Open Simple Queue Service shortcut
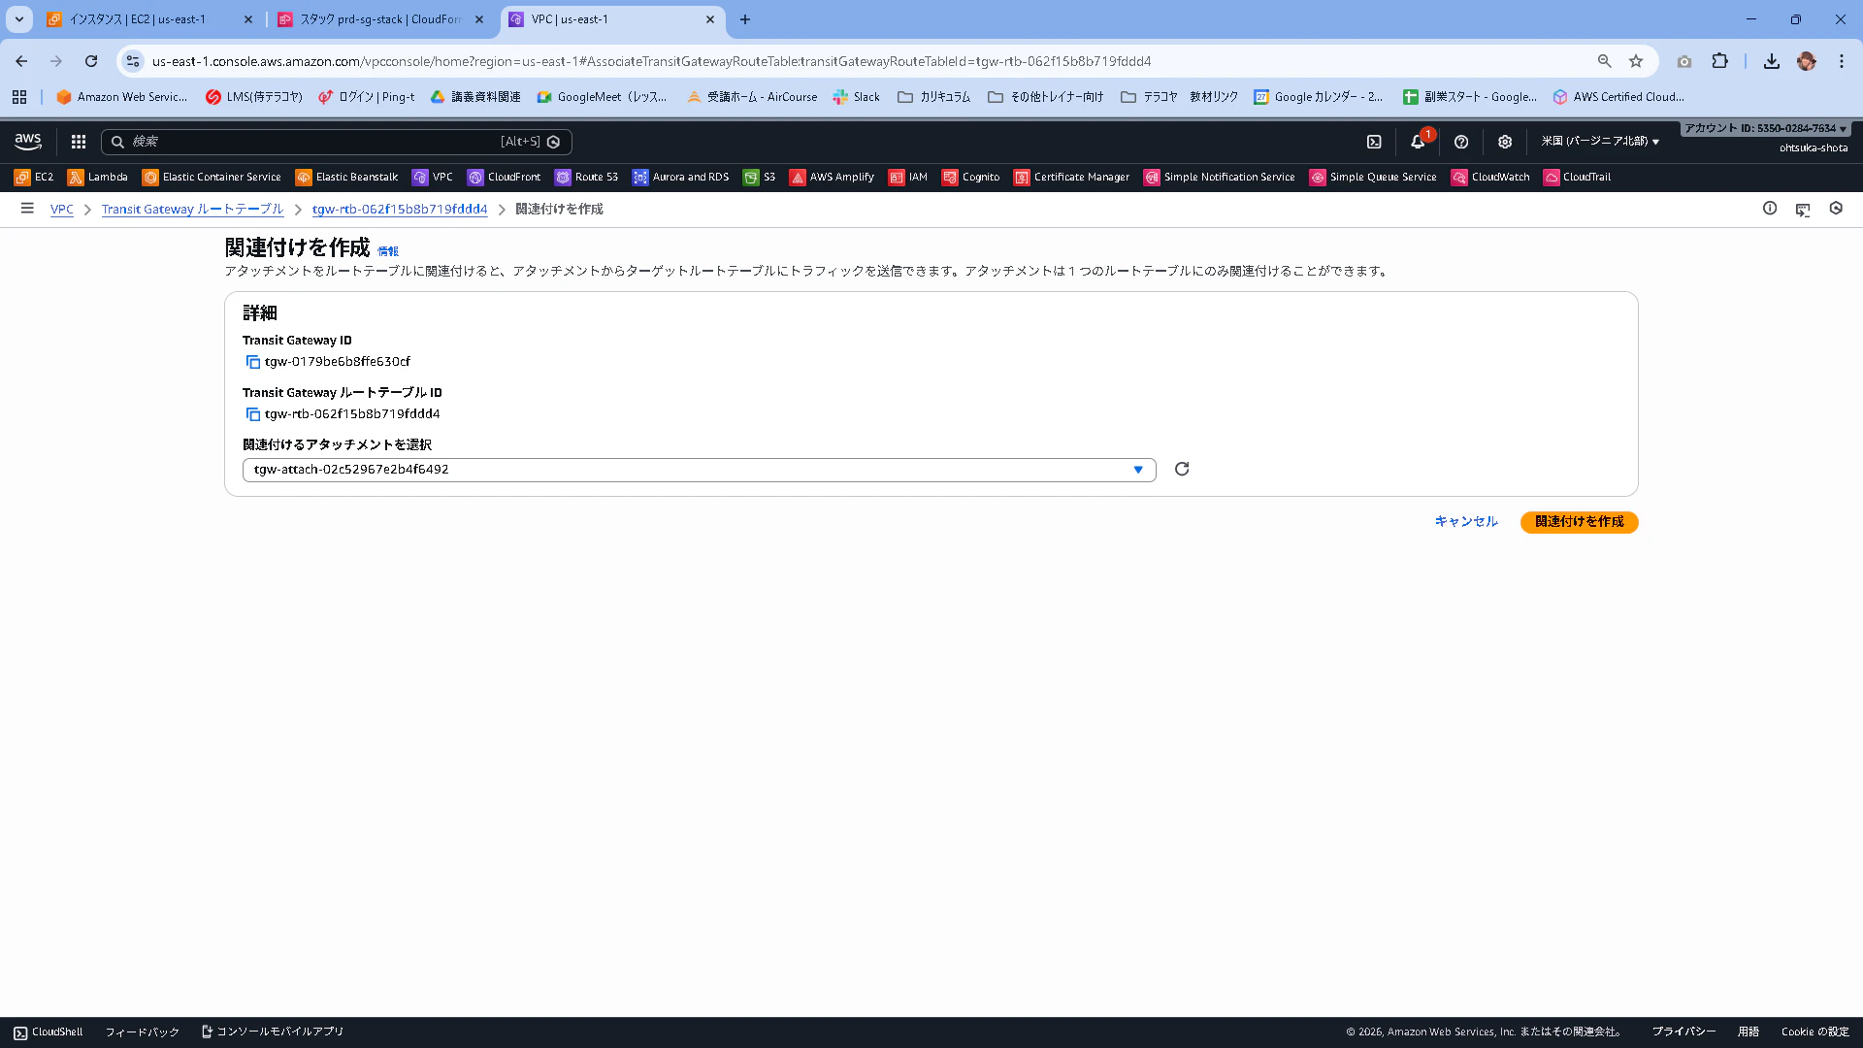Image resolution: width=1863 pixels, height=1048 pixels. [x=1373, y=178]
